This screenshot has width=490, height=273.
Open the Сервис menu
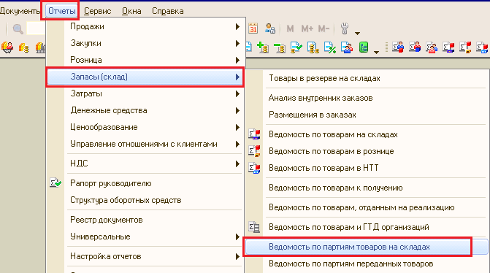pyautogui.click(x=98, y=11)
